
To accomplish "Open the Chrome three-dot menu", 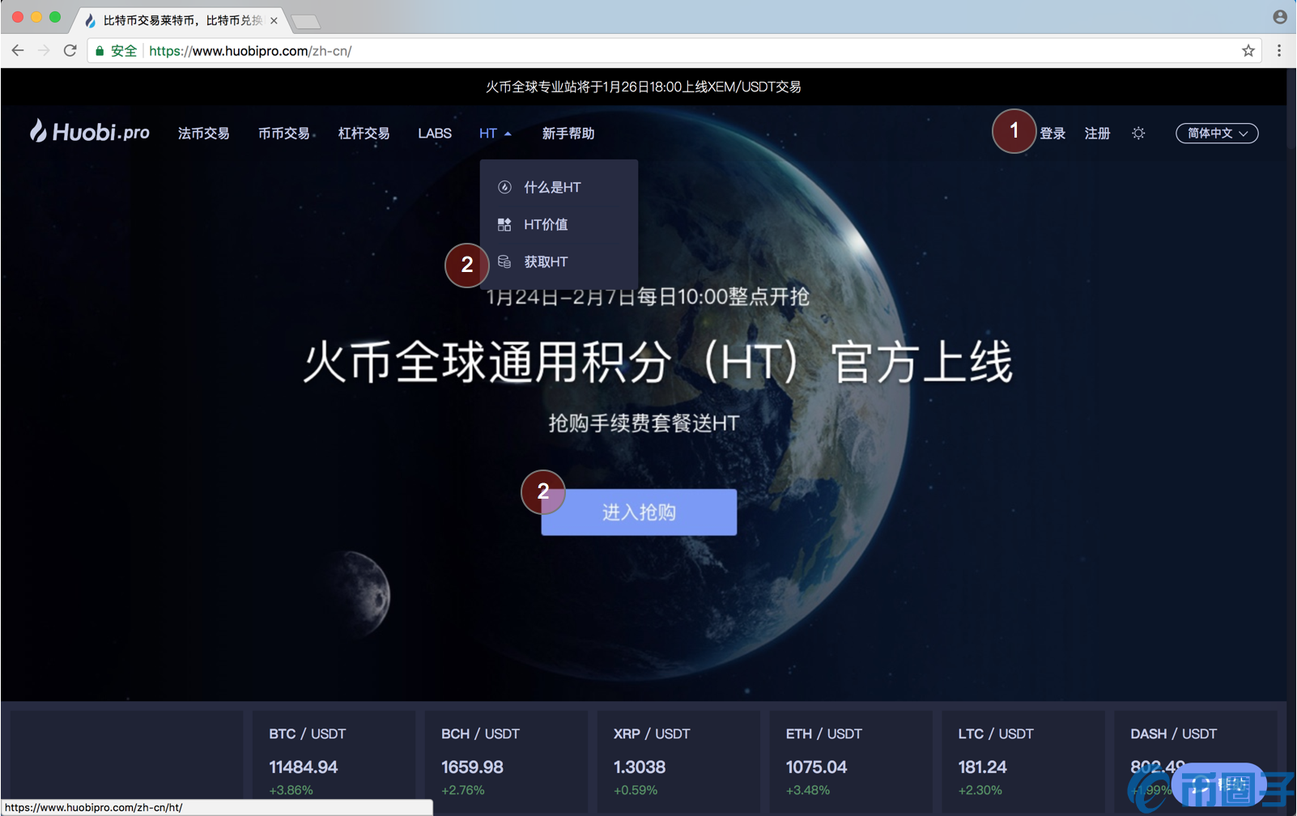I will coord(1279,51).
